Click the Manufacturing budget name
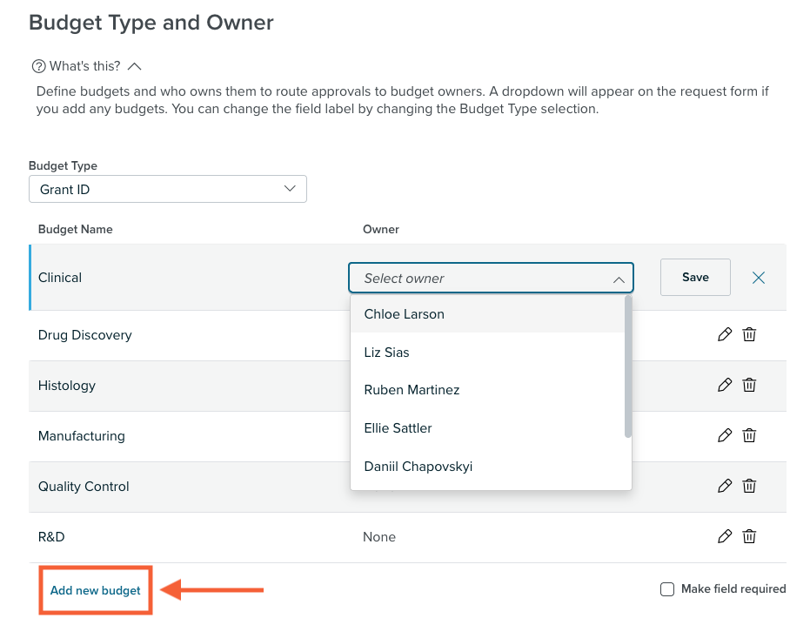The height and width of the screenshot is (625, 810). coord(81,436)
